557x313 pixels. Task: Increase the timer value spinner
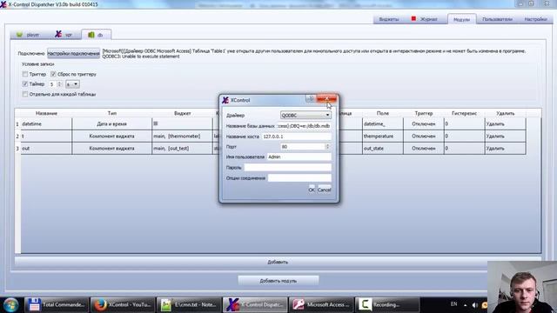pos(60,83)
